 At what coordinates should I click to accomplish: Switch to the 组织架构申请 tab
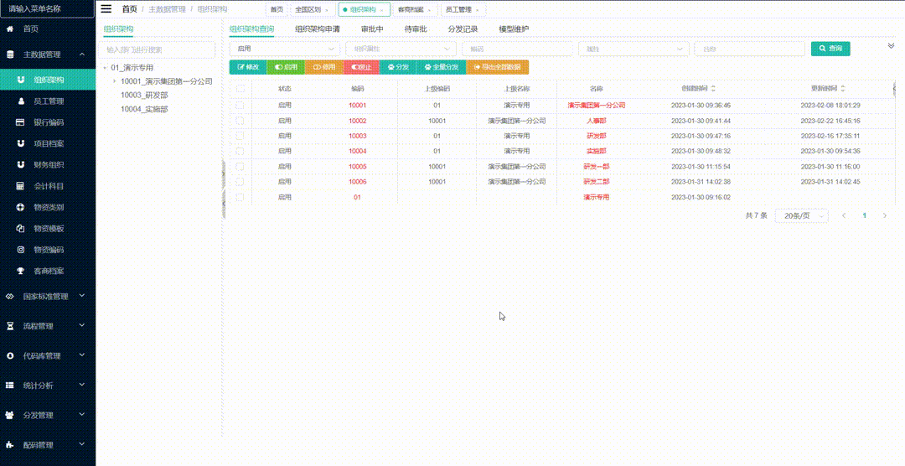point(317,28)
